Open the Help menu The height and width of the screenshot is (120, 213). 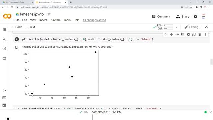[76, 20]
